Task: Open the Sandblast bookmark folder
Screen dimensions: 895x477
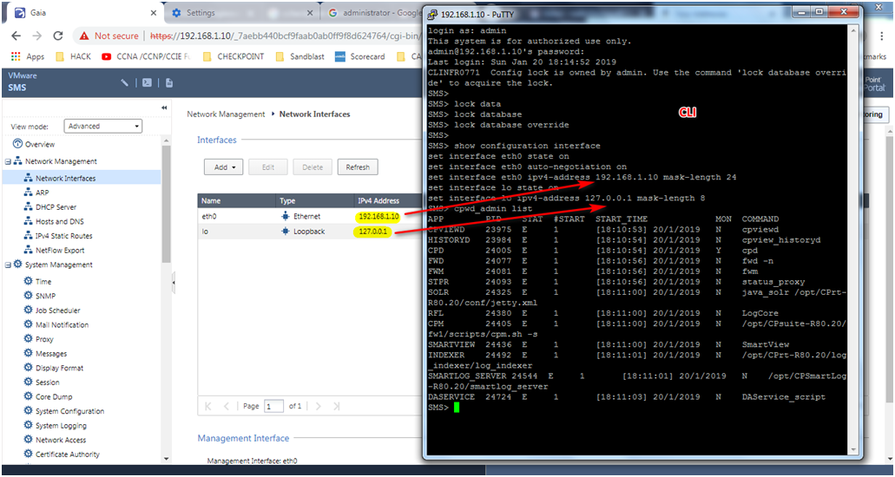Action: (301, 56)
